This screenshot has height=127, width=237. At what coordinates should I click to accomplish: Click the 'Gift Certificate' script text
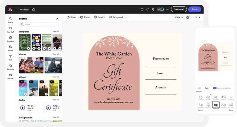(x=113, y=79)
